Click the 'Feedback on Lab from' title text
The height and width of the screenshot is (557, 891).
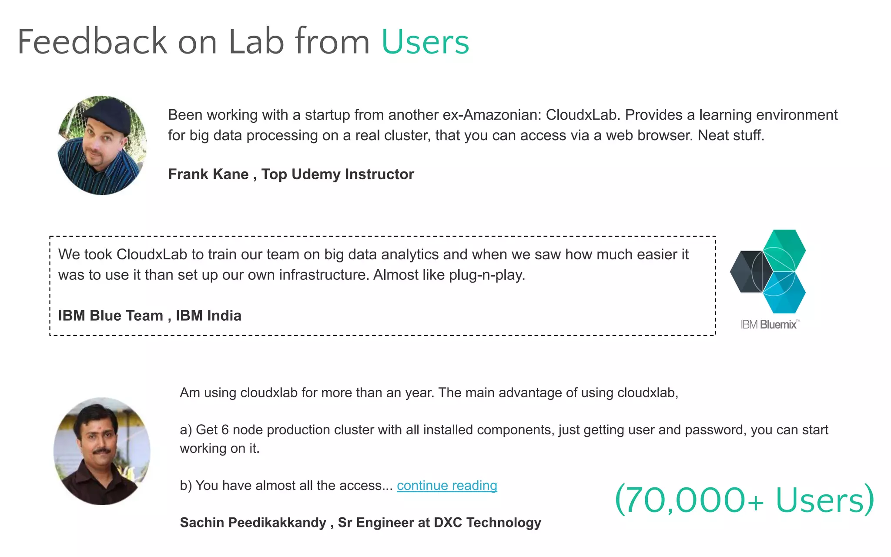coord(193,42)
